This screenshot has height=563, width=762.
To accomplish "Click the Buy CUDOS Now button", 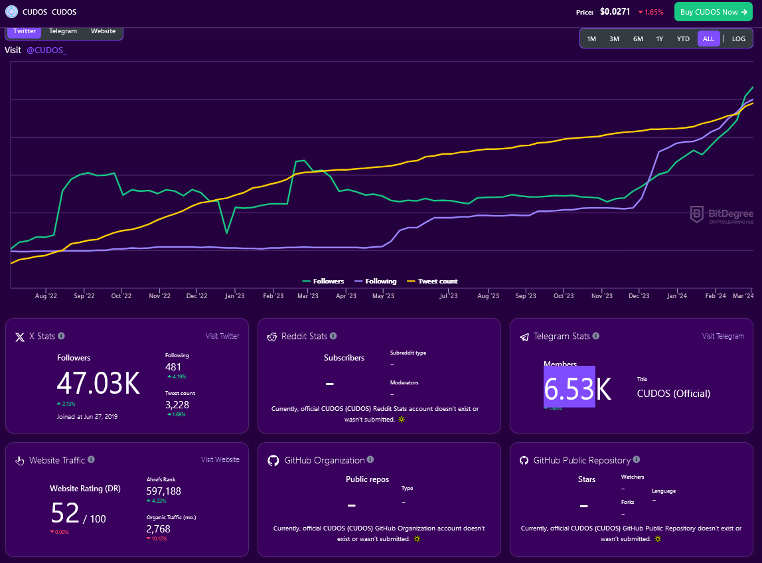I will [714, 12].
